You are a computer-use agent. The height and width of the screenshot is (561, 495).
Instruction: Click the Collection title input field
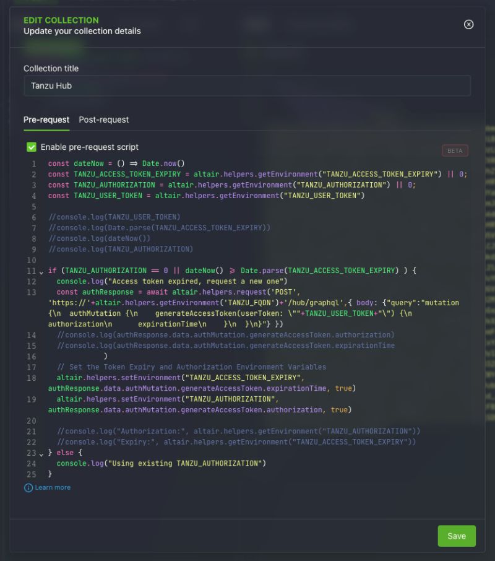tap(247, 86)
